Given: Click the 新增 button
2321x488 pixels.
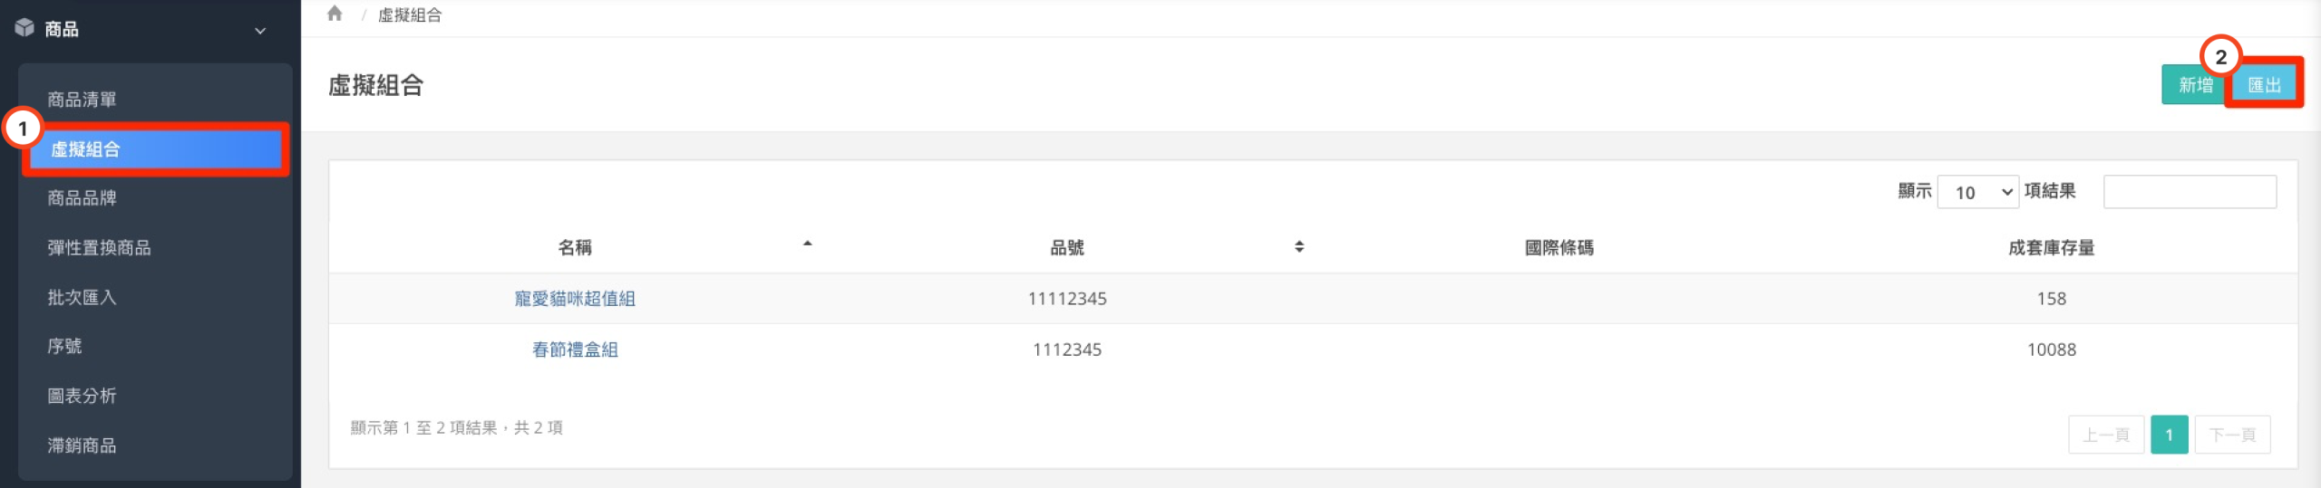Looking at the screenshot, I should pos(2194,85).
